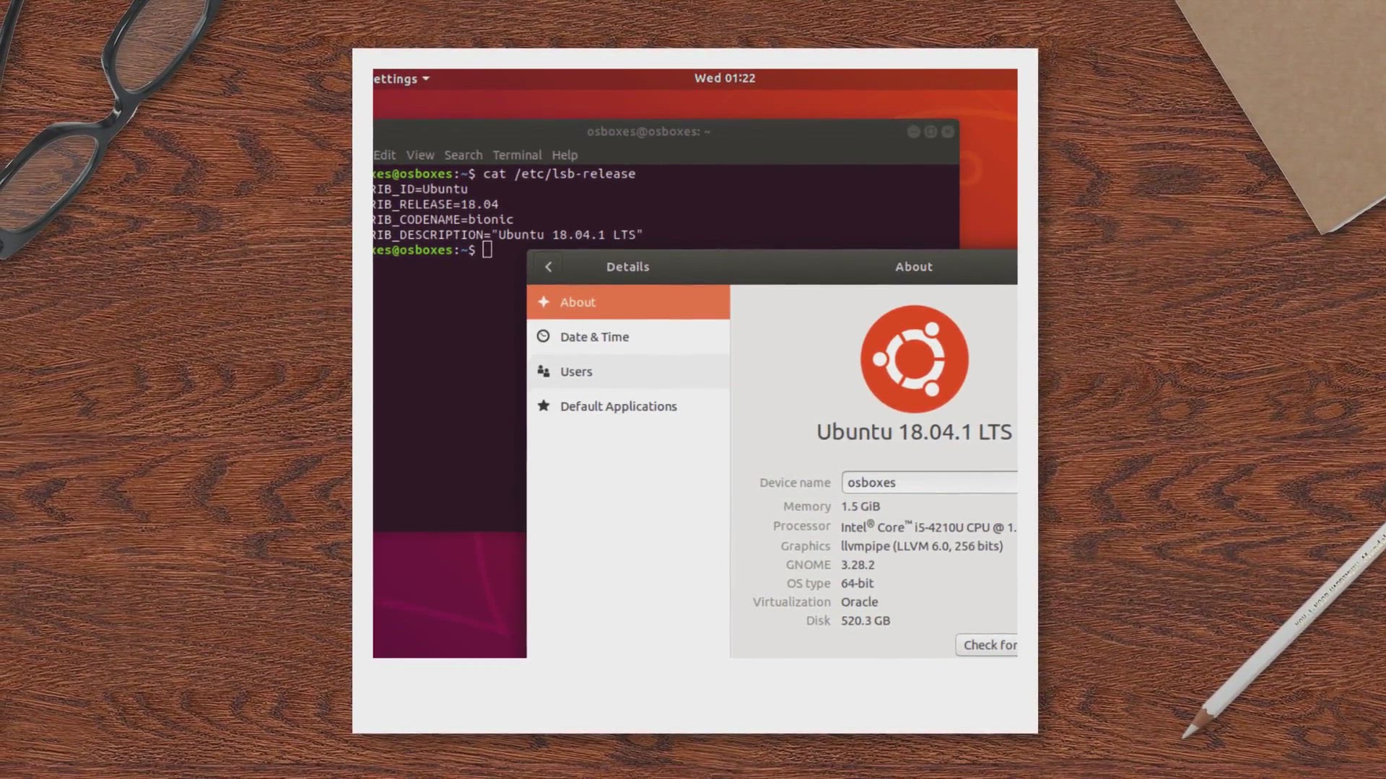Click the terminal prompt after osboxes:~$

pyautogui.click(x=488, y=249)
